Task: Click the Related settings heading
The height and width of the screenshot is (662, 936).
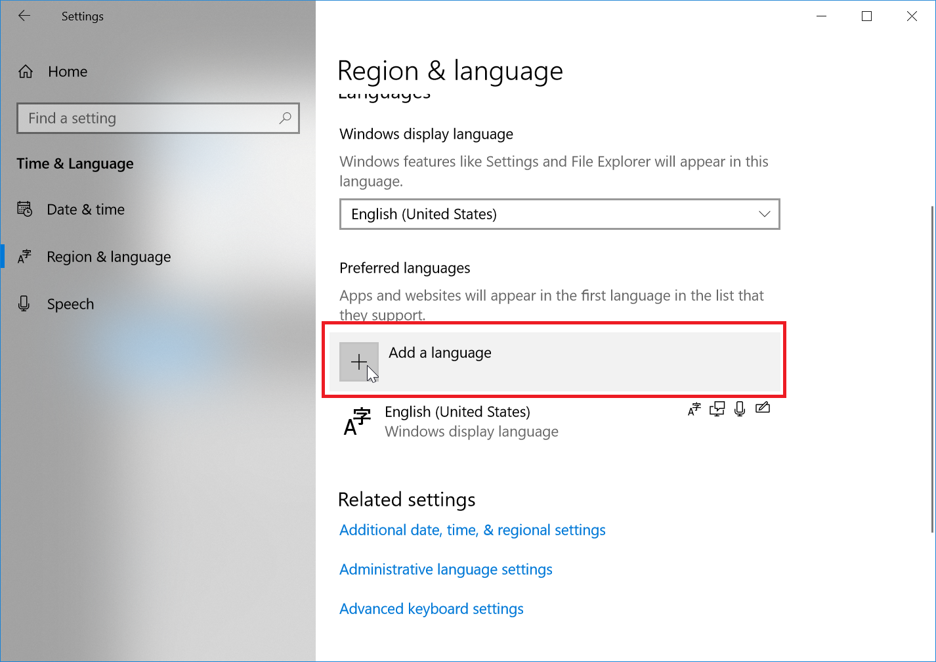Action: (406, 500)
